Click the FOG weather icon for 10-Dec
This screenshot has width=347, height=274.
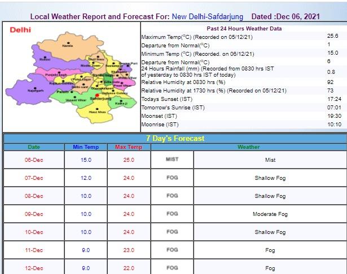coord(172,232)
